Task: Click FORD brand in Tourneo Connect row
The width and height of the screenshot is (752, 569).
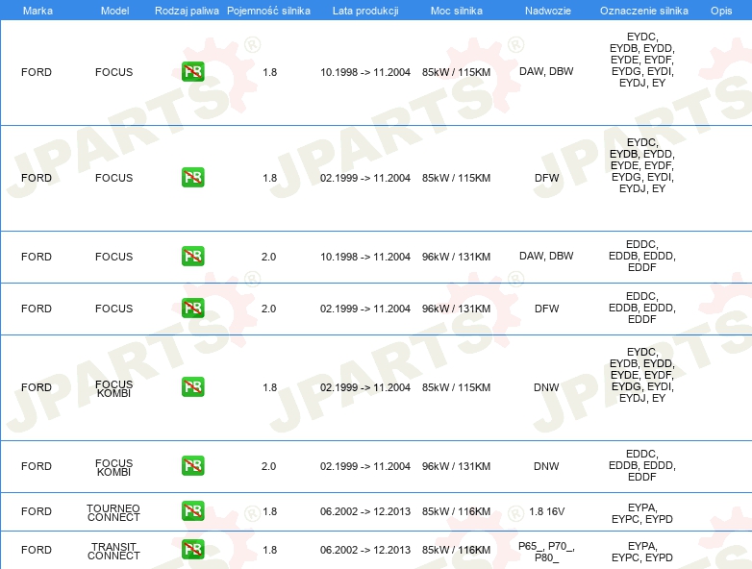Action: click(37, 511)
